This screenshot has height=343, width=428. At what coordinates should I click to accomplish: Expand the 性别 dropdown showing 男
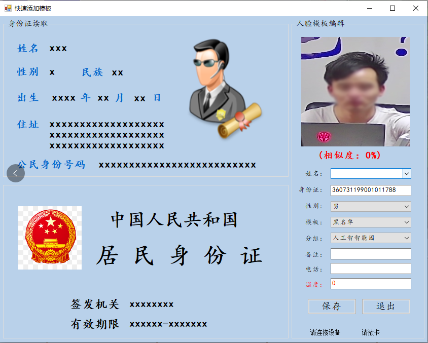coord(371,206)
